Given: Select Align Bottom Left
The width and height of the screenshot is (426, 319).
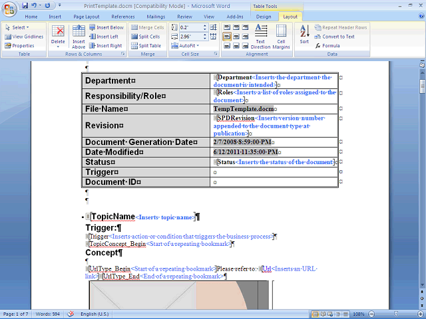Looking at the screenshot, I should pyautogui.click(x=227, y=46).
